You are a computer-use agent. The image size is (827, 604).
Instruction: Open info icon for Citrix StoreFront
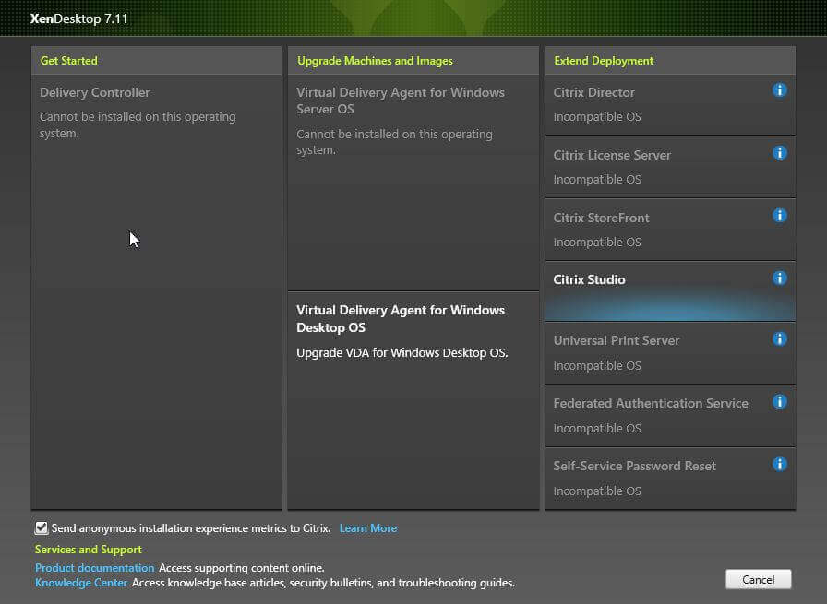tap(780, 216)
